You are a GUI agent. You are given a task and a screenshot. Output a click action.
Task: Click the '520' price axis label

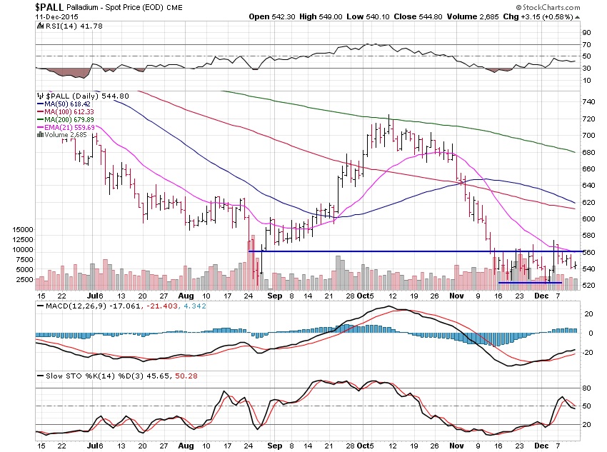point(588,285)
